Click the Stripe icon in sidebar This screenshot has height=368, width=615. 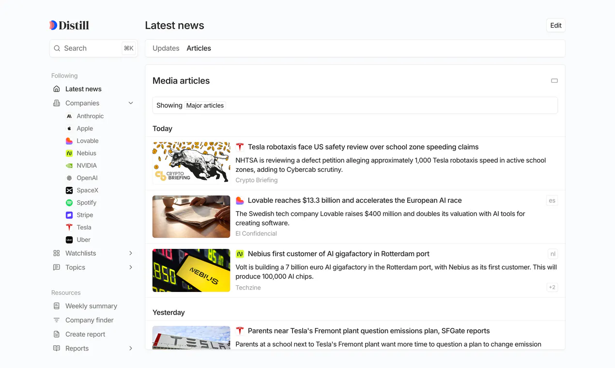[69, 215]
